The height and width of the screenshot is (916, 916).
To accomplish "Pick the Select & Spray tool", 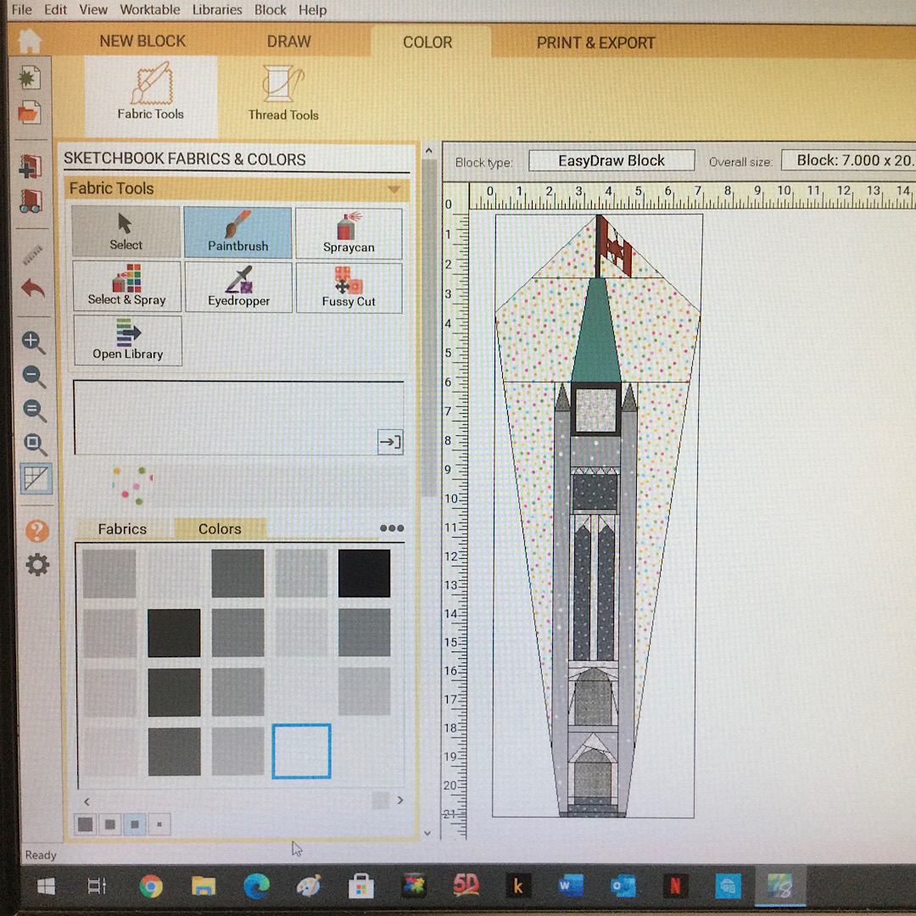I will pos(126,286).
